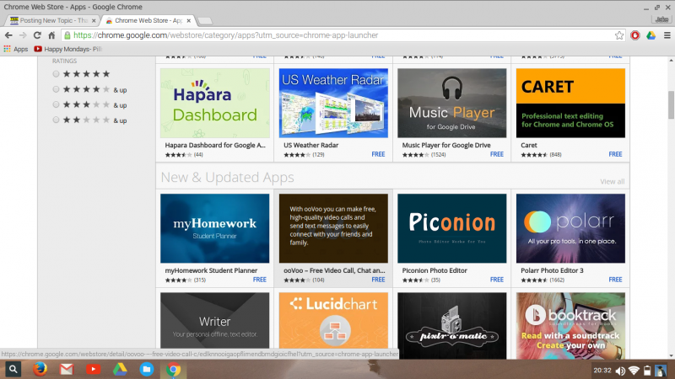Open Google Drive from the shelf
Screen dimensions: 675x379
pyautogui.click(x=120, y=369)
